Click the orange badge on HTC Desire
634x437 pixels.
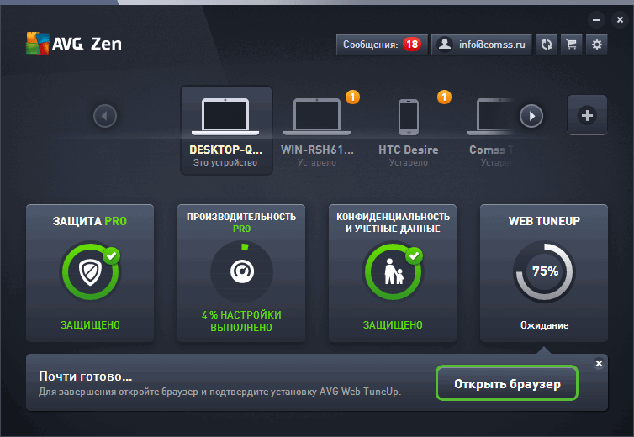click(x=444, y=97)
